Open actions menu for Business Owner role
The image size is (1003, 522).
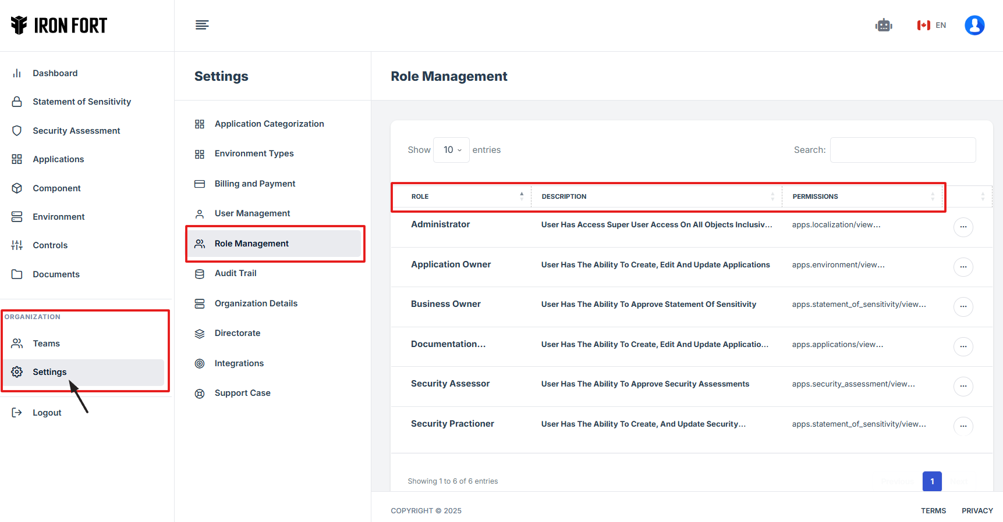coord(963,306)
